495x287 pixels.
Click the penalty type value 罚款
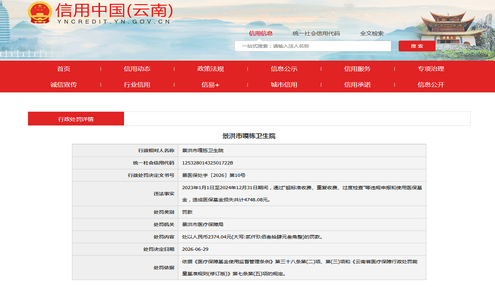tap(187, 212)
